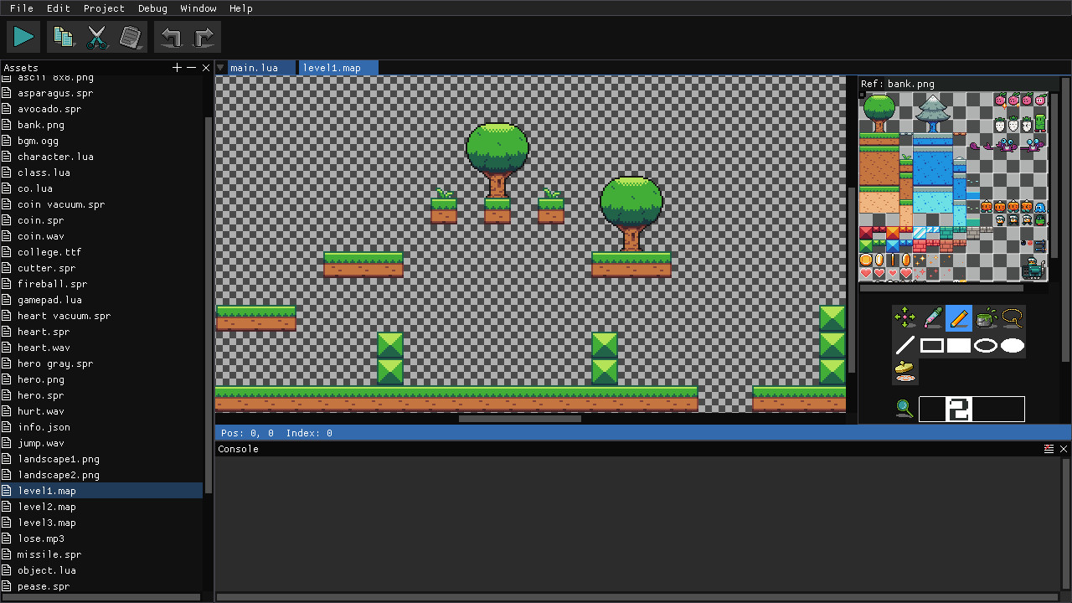Select the line drawing tool
Screen dimensions: 1072x603
pos(904,345)
